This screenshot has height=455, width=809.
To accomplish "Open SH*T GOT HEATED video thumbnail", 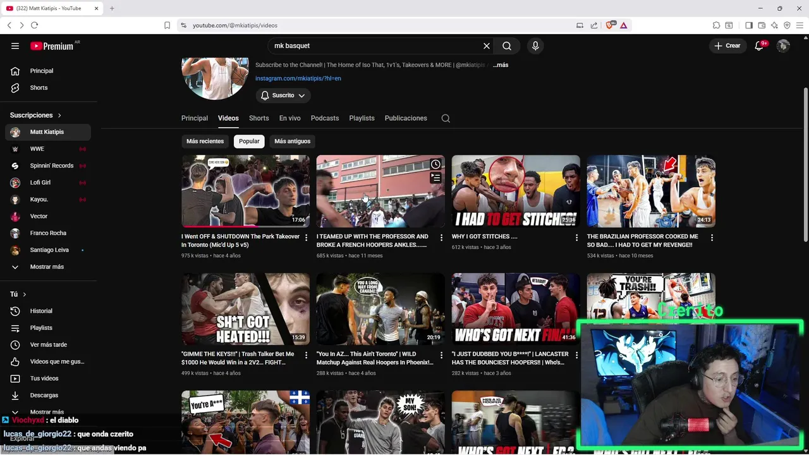I will click(245, 309).
